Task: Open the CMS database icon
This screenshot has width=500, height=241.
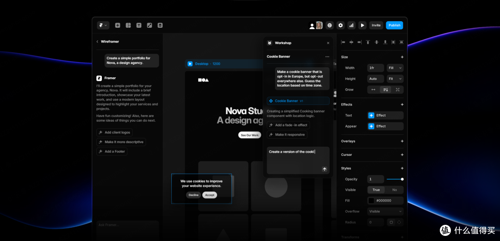Action: [160, 25]
